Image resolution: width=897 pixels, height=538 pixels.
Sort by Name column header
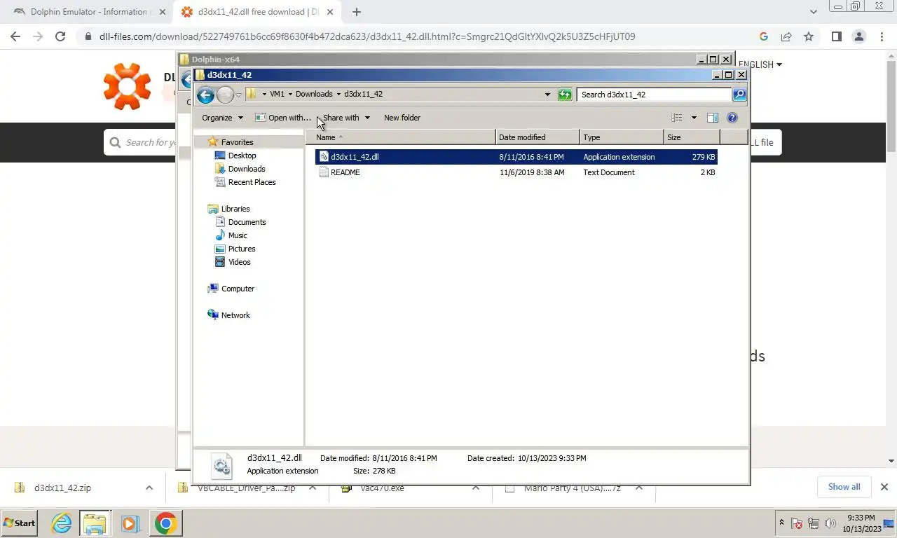pos(400,137)
